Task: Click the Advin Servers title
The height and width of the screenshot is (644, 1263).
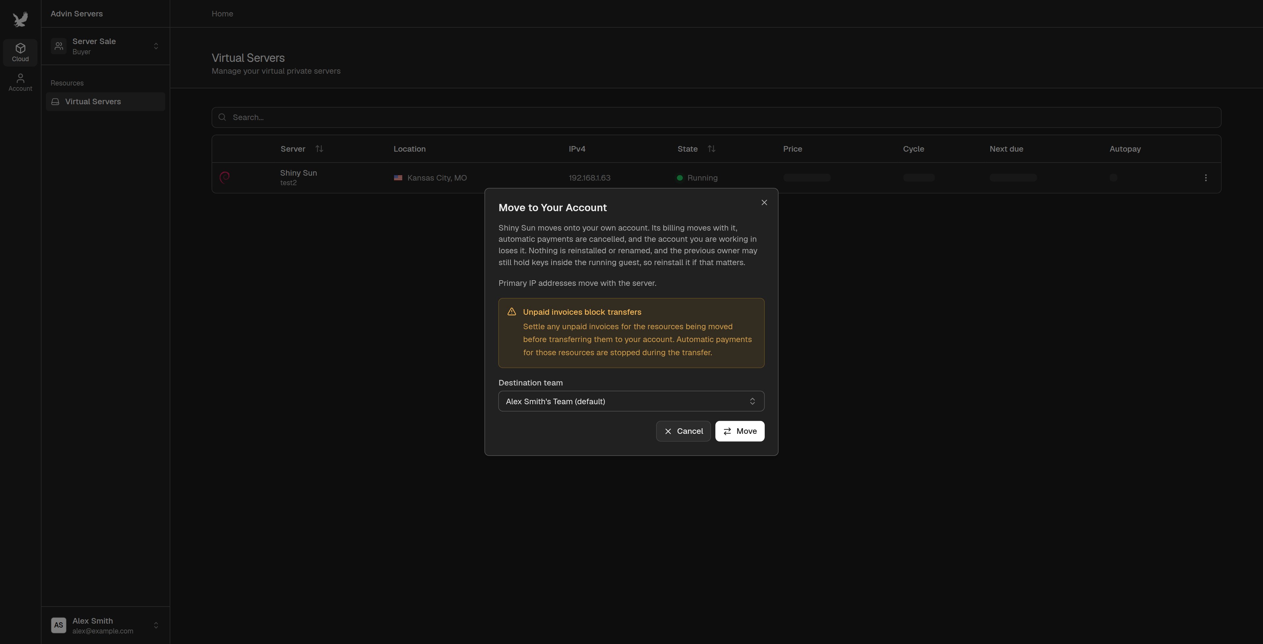Action: click(77, 14)
